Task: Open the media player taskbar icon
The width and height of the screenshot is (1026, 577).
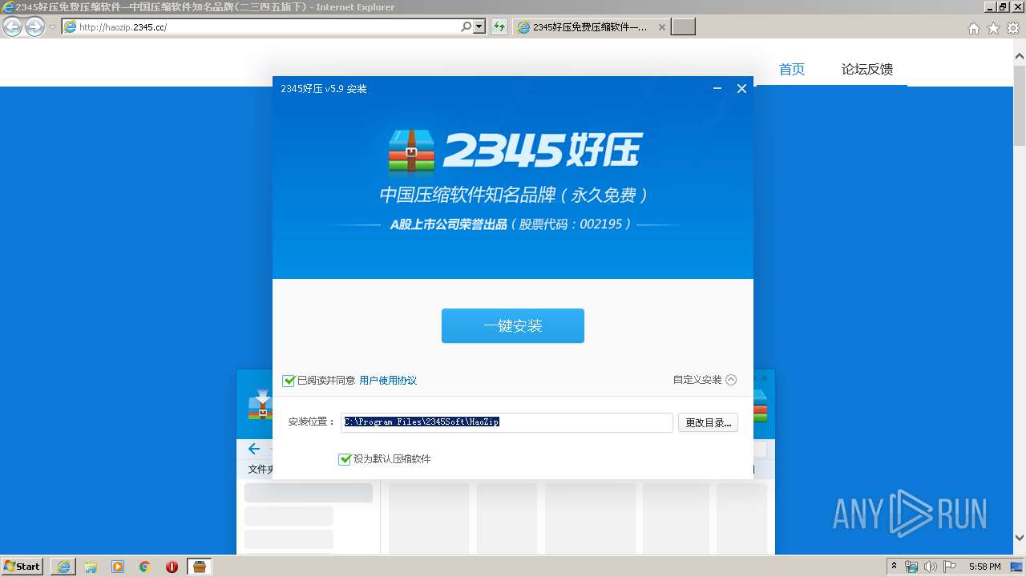Action: 118,567
